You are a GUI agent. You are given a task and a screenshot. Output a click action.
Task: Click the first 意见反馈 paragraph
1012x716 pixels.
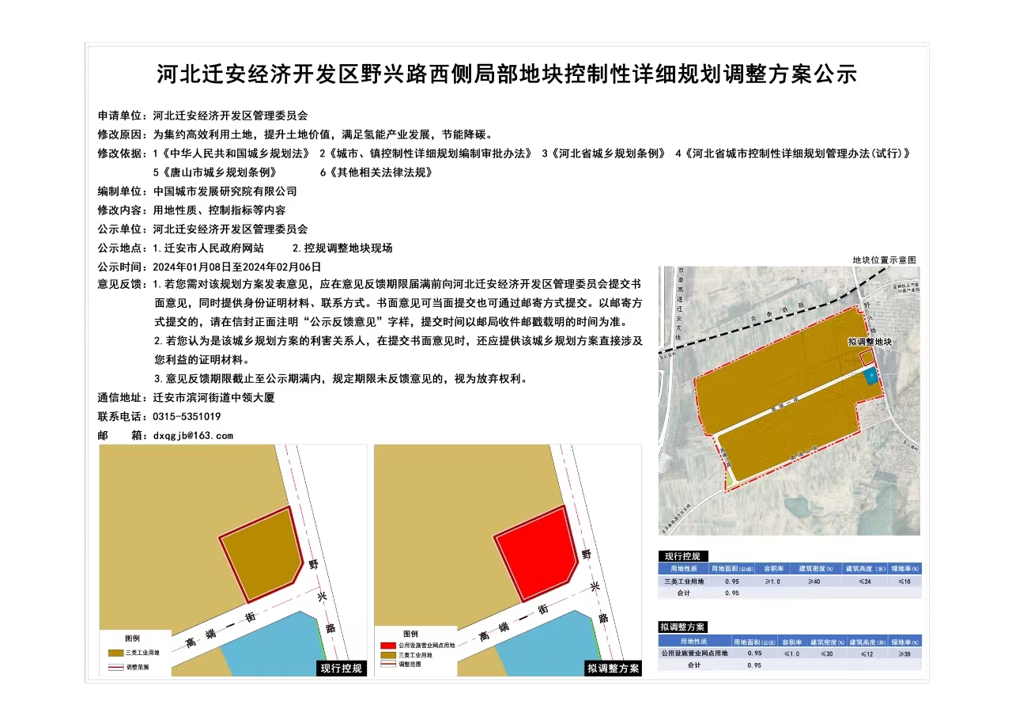coord(398,304)
